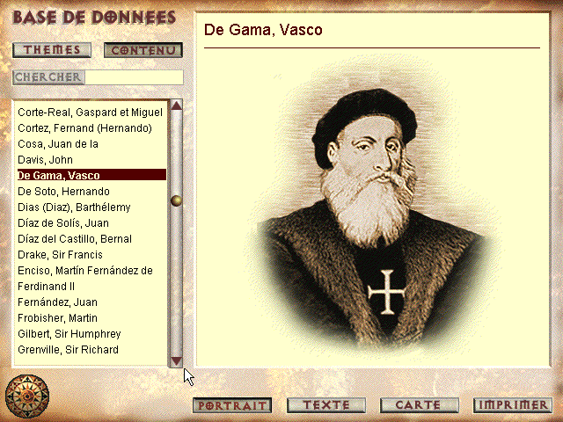The height and width of the screenshot is (422, 563).
Task: Choose De Soto, Hernando from the list
Action: pos(63,192)
